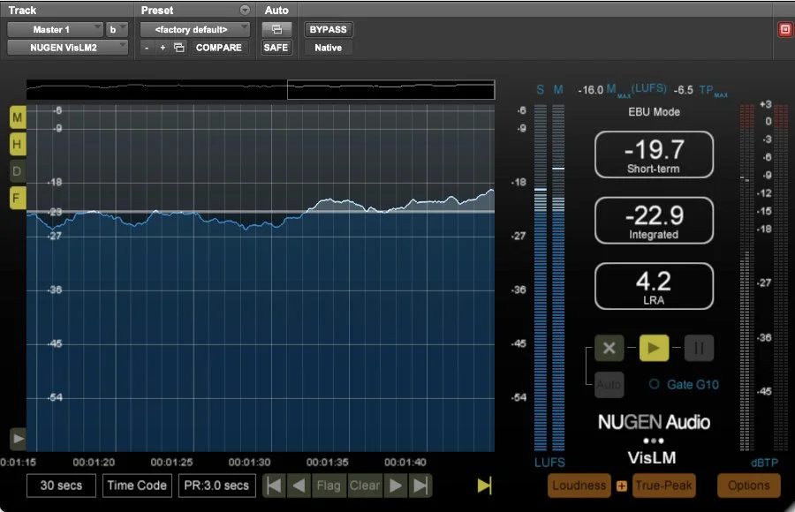Toggle the M momentary graph button

[x=18, y=117]
